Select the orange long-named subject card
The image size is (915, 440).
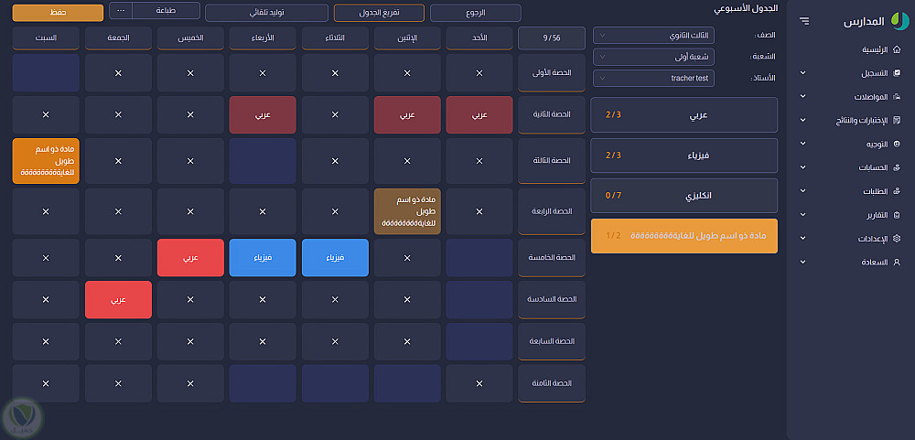click(x=684, y=236)
